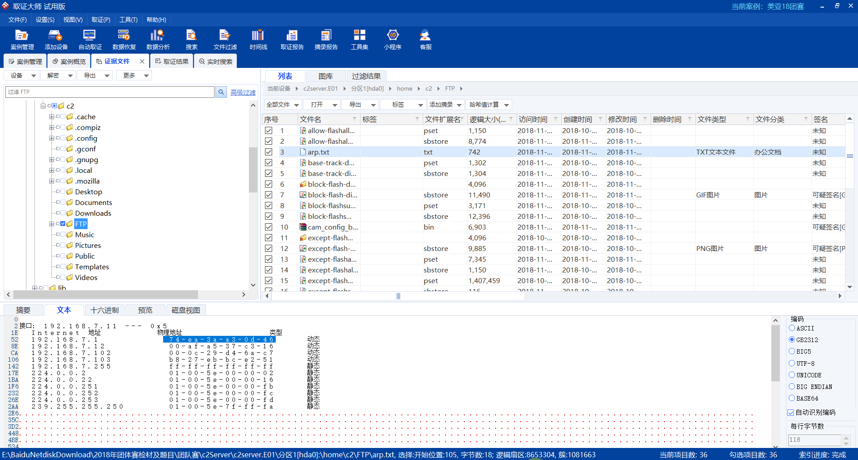Uncheck the checkbox for arp.txt row

(269, 152)
